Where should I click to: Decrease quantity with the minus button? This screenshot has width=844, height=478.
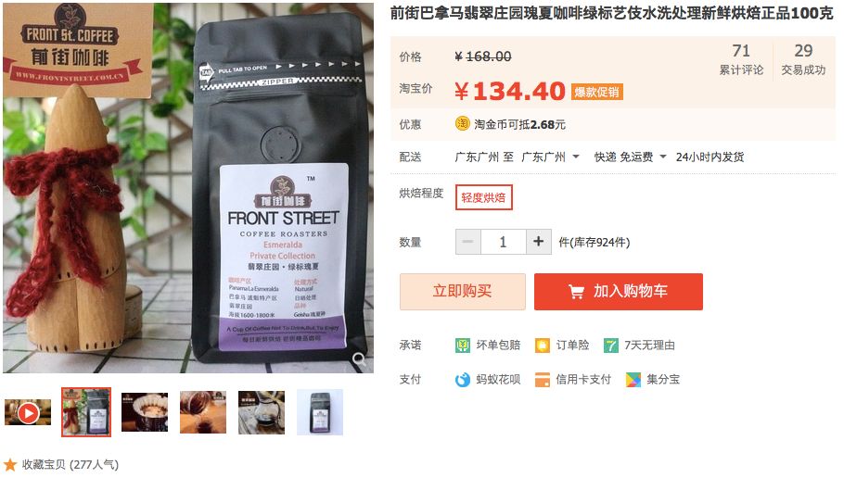point(467,242)
